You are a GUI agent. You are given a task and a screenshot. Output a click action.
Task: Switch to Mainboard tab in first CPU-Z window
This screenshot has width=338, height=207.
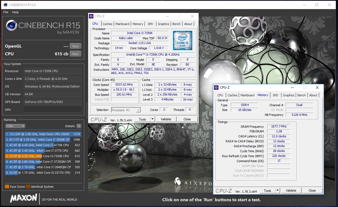point(122,24)
